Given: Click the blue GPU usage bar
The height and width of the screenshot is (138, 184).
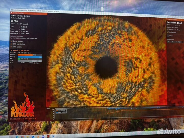Looking at the screenshot, I should 30,57.
